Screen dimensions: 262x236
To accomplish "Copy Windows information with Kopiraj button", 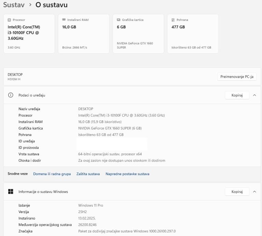I will coord(237,192).
